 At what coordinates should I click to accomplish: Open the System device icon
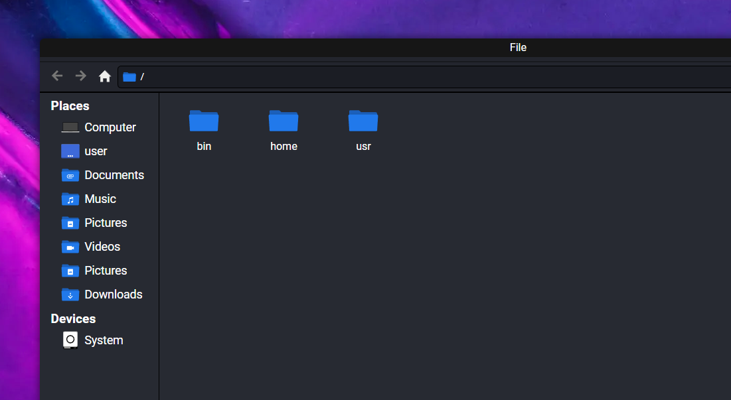coord(70,340)
